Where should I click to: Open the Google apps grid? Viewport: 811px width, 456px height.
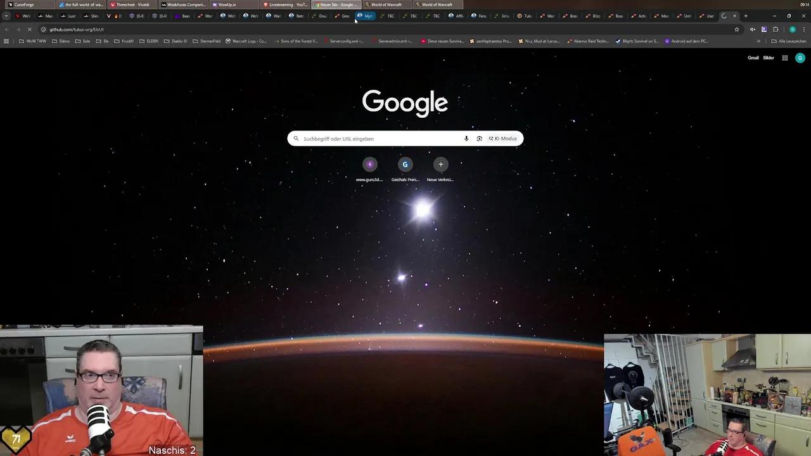coord(784,58)
